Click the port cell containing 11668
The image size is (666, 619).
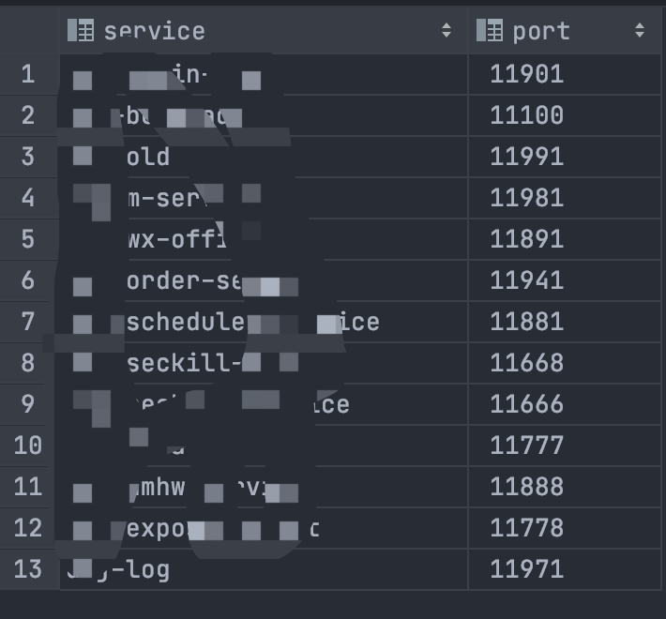527,363
